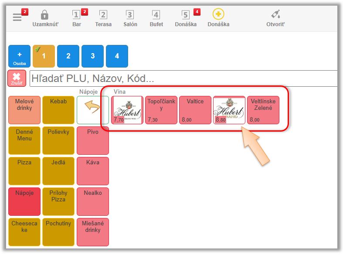Switch to person 4
The height and width of the screenshot is (255, 343).
(117, 56)
